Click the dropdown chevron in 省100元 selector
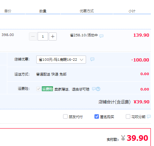 pyautogui.click(x=82, y=60)
